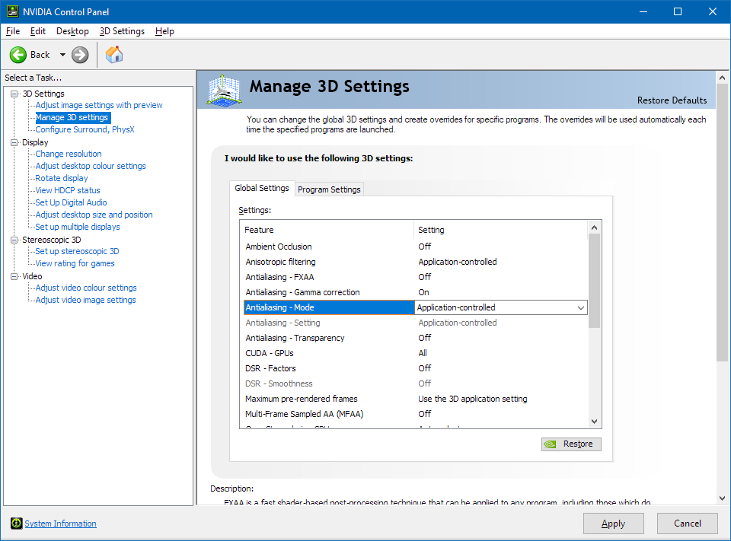This screenshot has width=731, height=541.
Task: Select the Ambient Occlusion setting row
Action: point(279,247)
